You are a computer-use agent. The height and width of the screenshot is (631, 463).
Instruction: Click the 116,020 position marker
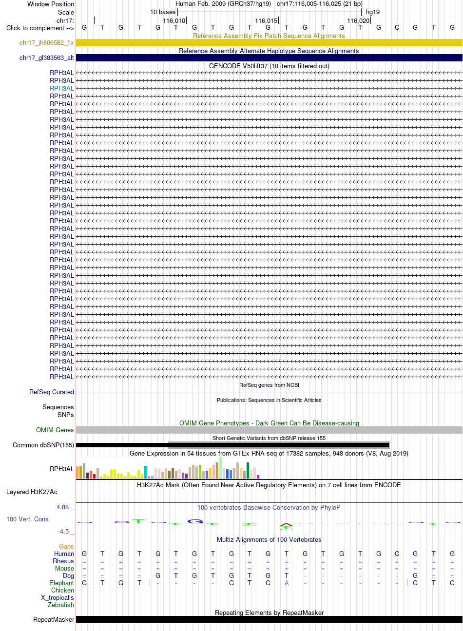pyautogui.click(x=359, y=20)
